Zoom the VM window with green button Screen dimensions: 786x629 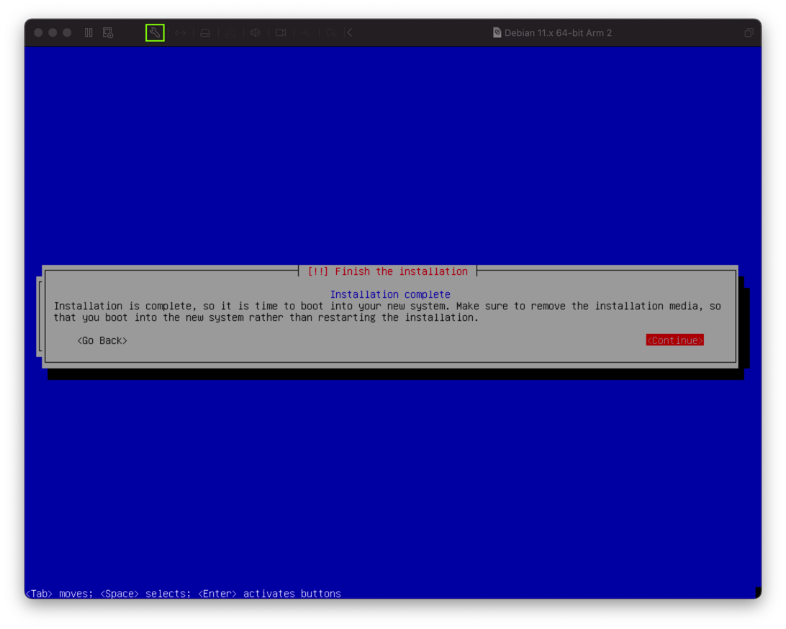point(67,32)
